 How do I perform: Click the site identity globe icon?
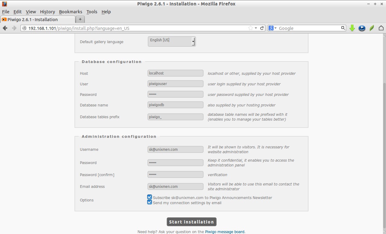pos(25,28)
